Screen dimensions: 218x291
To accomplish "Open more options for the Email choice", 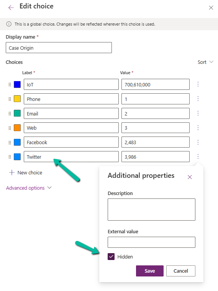I will [x=198, y=113].
